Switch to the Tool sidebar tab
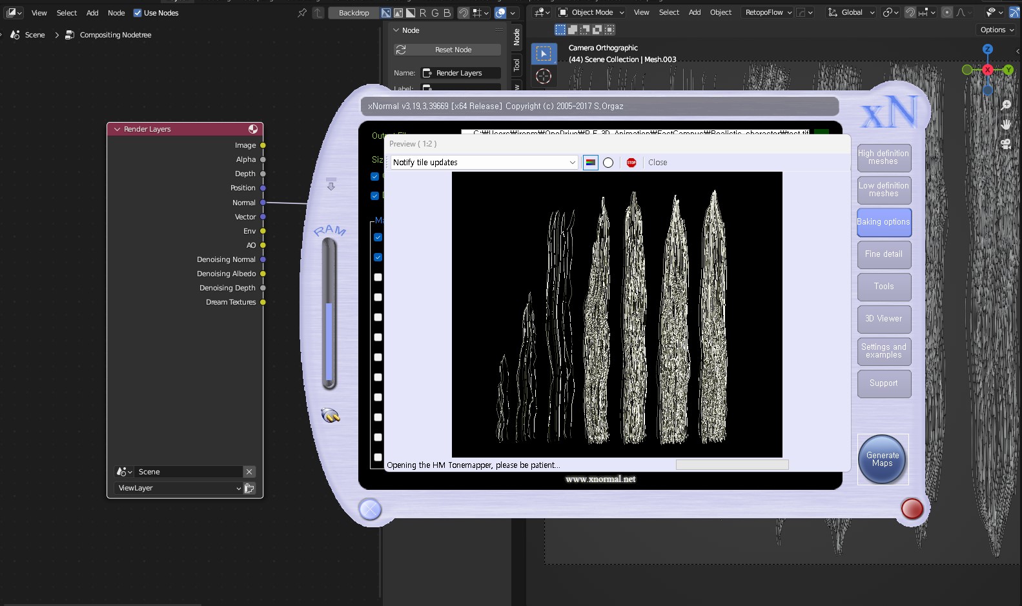The width and height of the screenshot is (1022, 606). pyautogui.click(x=516, y=65)
